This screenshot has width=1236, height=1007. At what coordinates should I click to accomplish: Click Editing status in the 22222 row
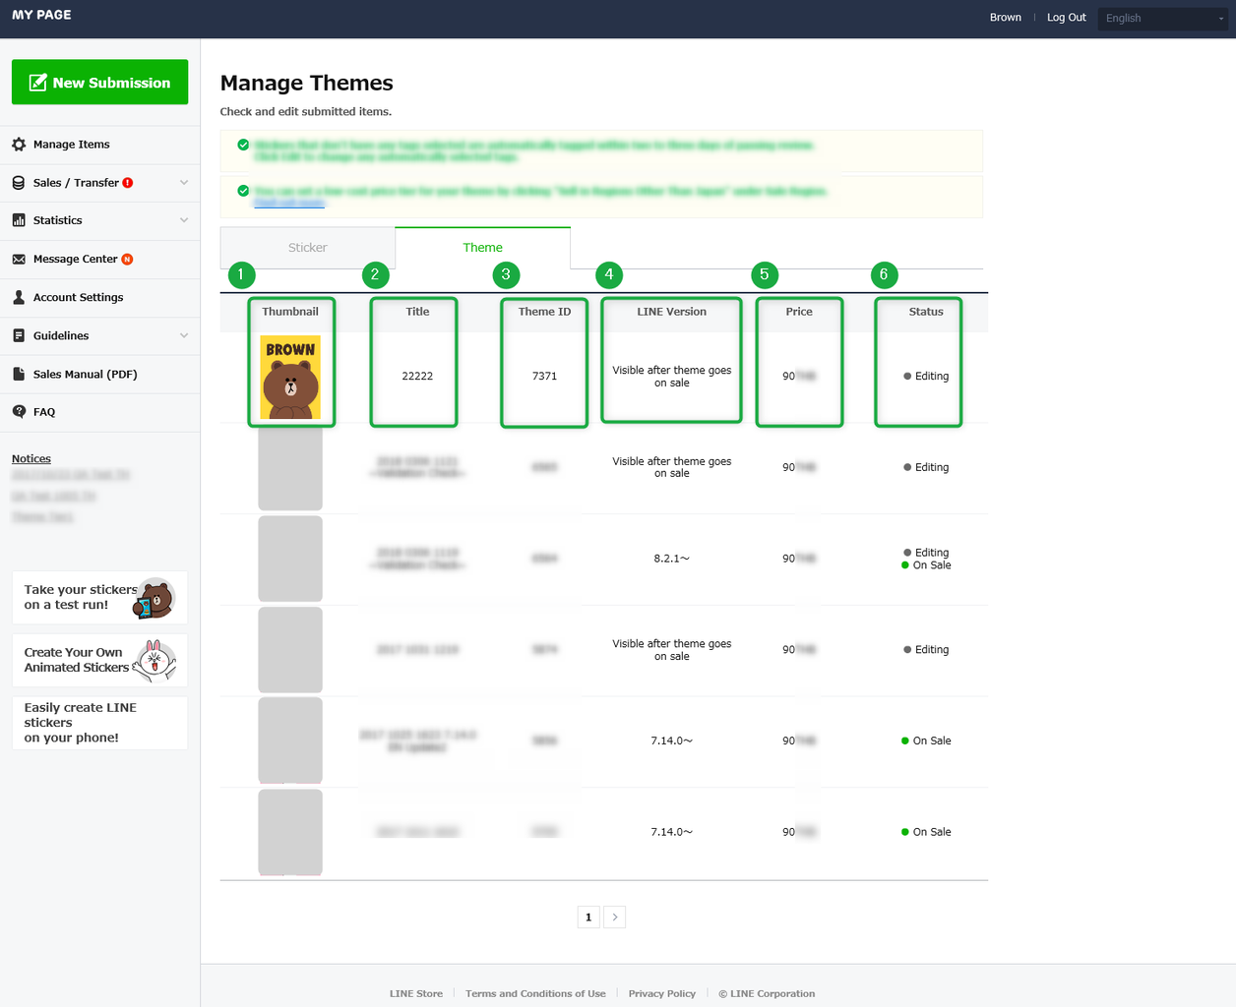coord(926,377)
